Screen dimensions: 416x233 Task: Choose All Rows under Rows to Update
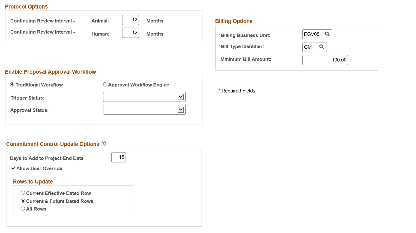pos(23,209)
